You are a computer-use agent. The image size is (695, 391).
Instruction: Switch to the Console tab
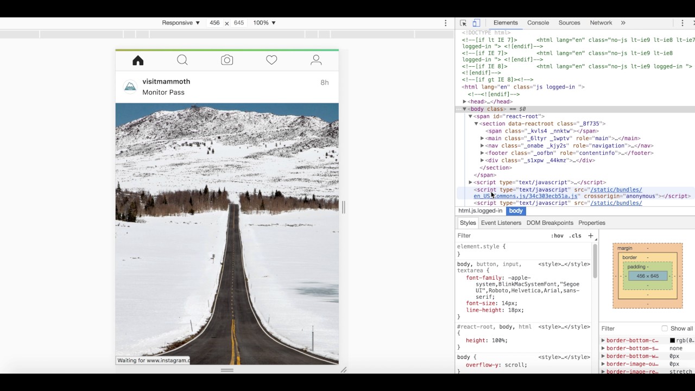coord(538,23)
